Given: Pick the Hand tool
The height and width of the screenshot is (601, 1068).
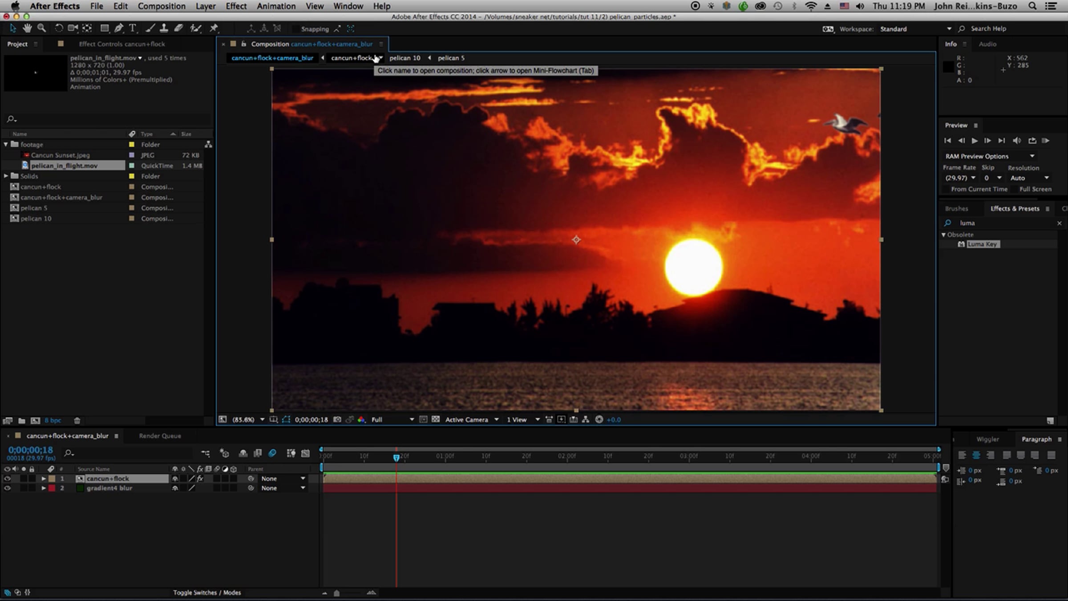Looking at the screenshot, I should 27,28.
